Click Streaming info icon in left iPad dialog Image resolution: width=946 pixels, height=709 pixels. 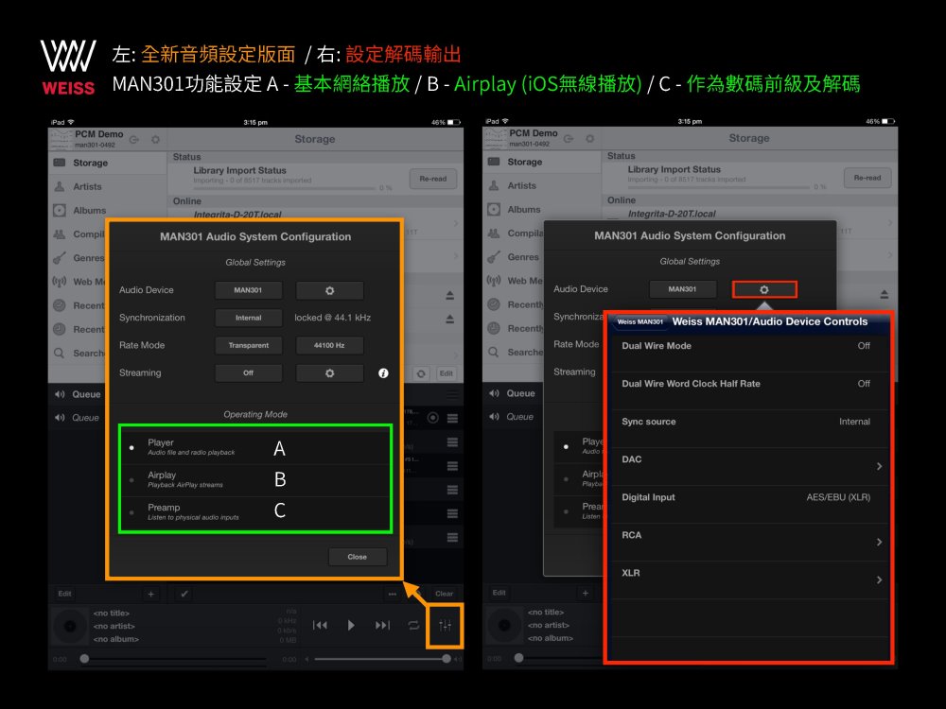383,373
